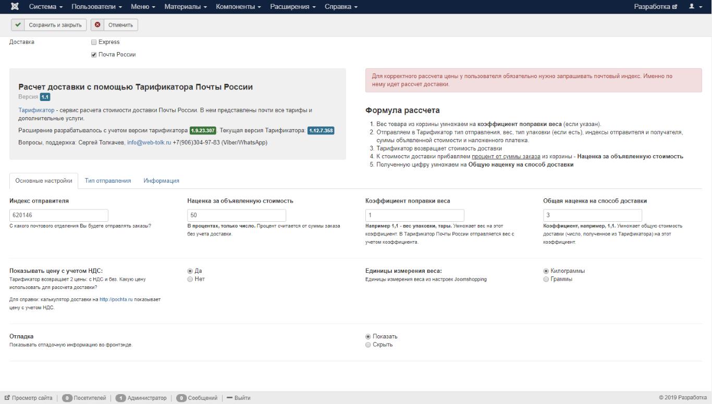
Task: Enable the Express delivery checkbox
Action: [x=94, y=42]
